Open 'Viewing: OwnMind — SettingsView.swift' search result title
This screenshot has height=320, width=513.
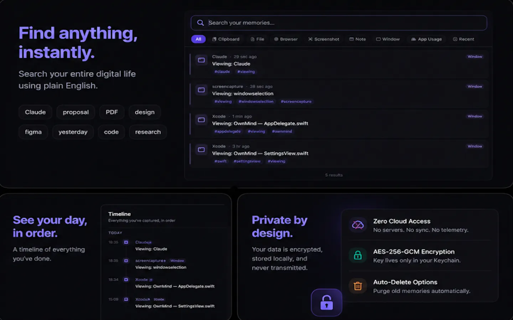(260, 154)
